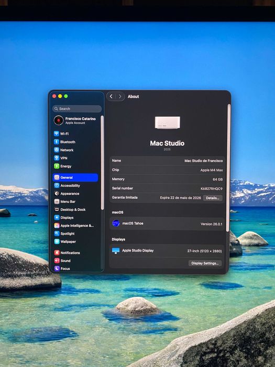The height and width of the screenshot is (367, 275).
Task: Open Menu Bar settings
Action: click(x=65, y=201)
